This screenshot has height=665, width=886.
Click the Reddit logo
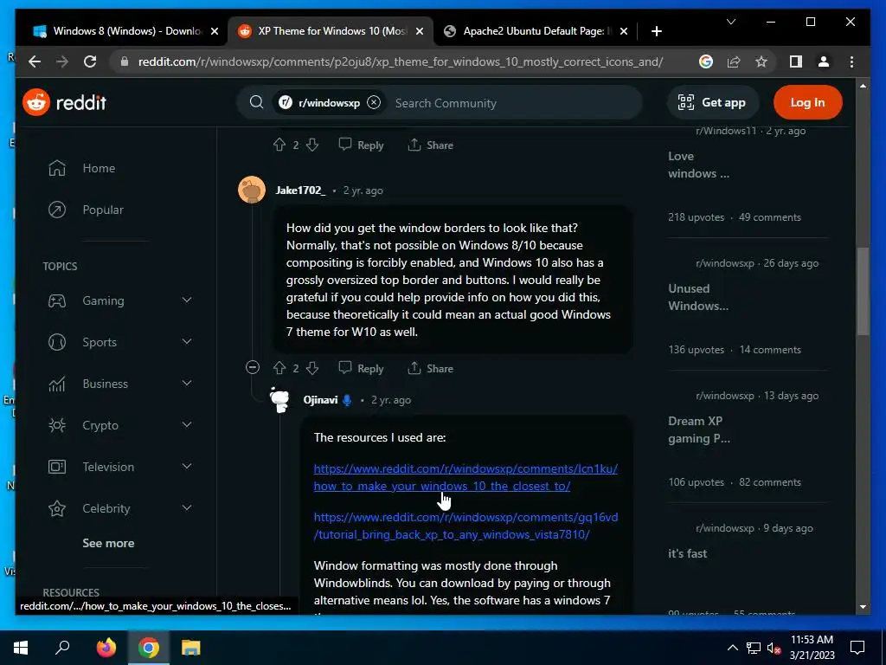point(64,102)
